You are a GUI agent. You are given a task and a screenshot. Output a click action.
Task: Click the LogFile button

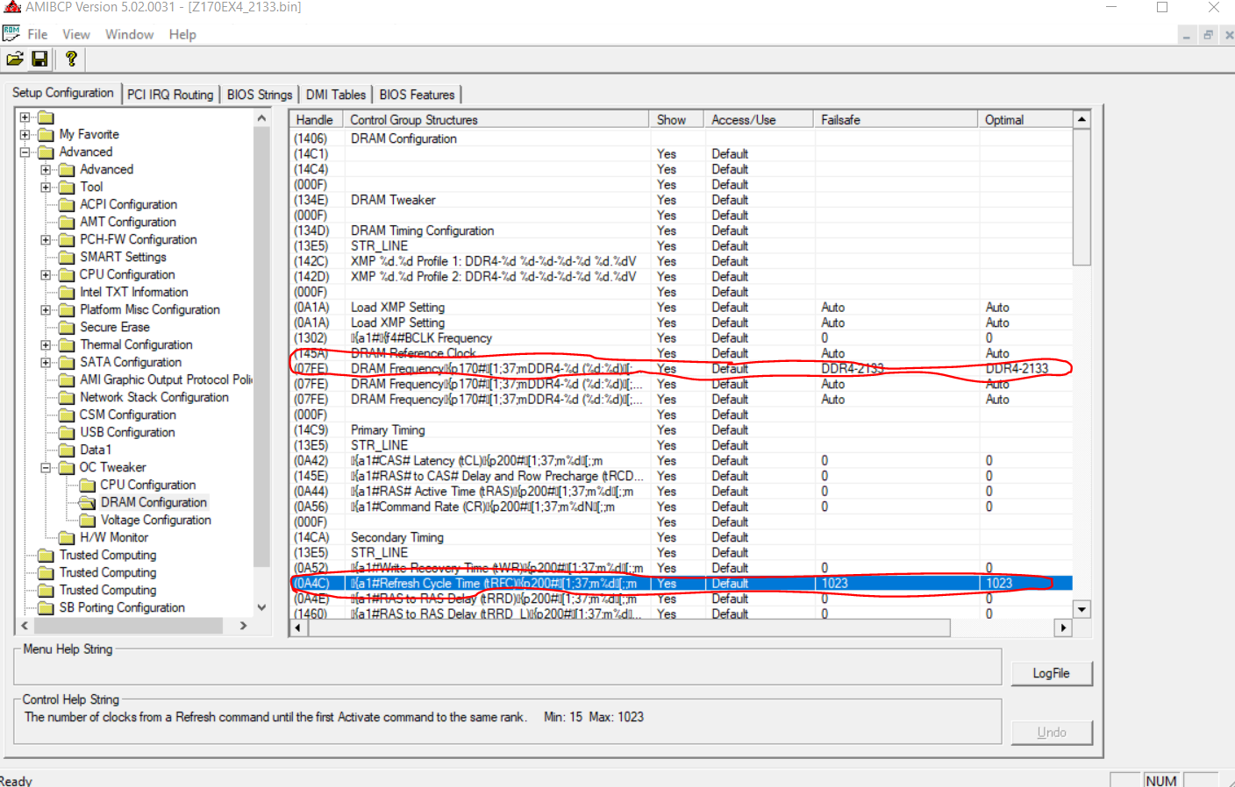pos(1051,673)
